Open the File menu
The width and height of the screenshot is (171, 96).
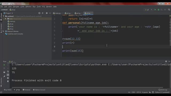(x=2, y=7)
